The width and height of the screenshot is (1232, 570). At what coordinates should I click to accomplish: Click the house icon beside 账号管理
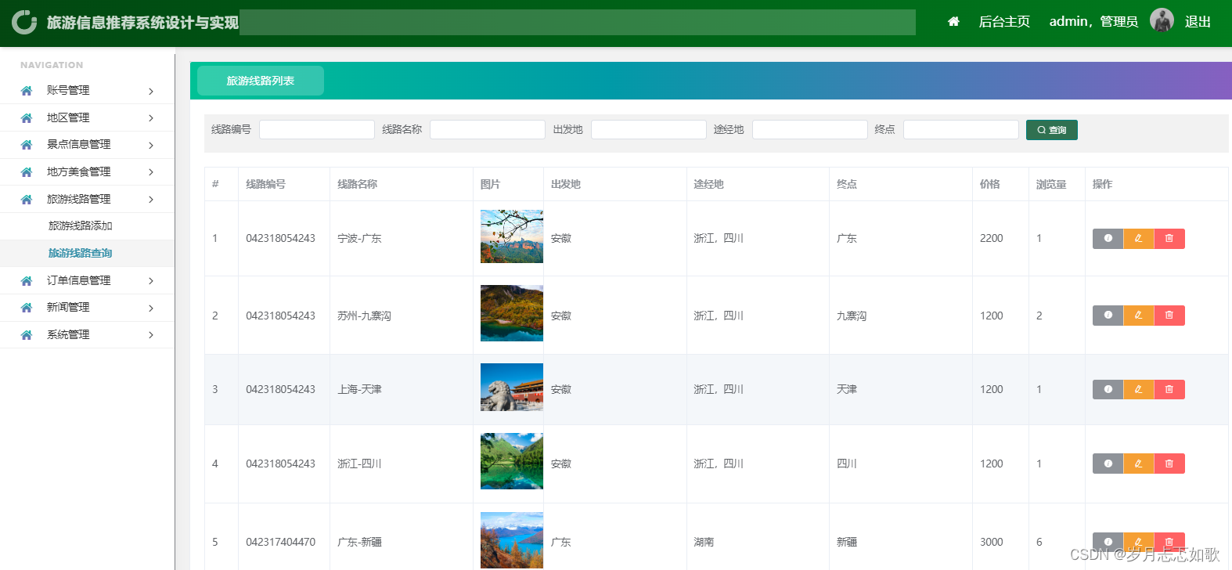27,91
